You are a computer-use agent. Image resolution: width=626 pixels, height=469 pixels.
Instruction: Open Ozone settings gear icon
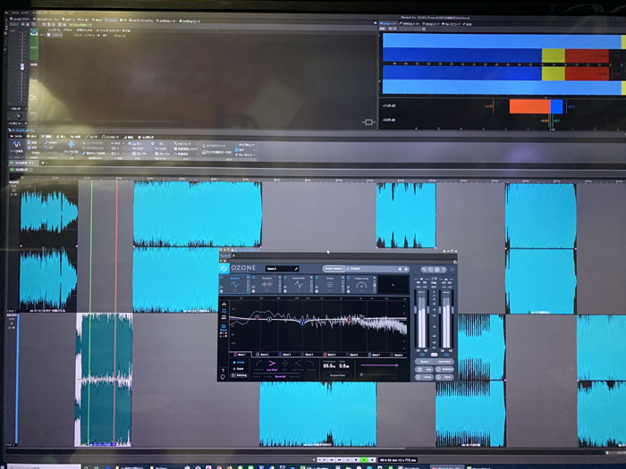point(437,270)
